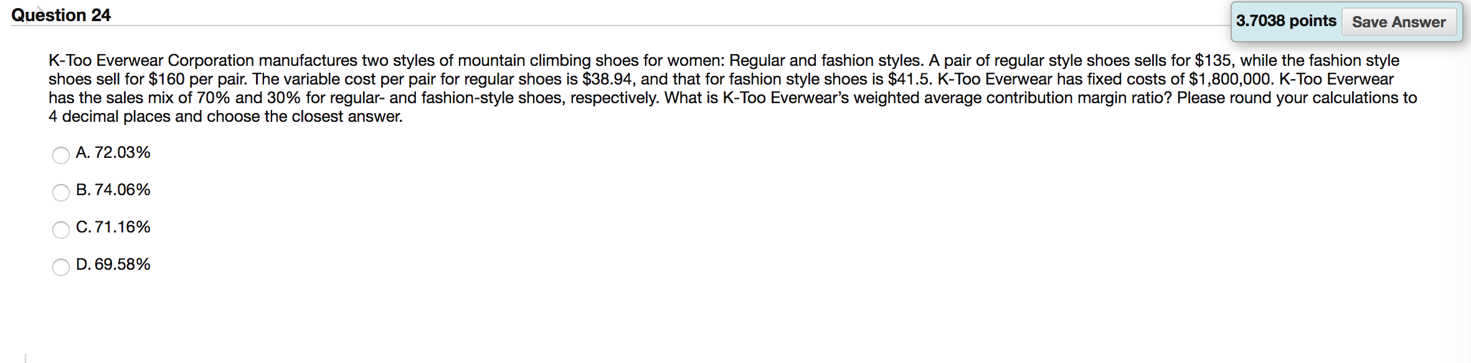Click the 30% sales mix figure

(284, 98)
